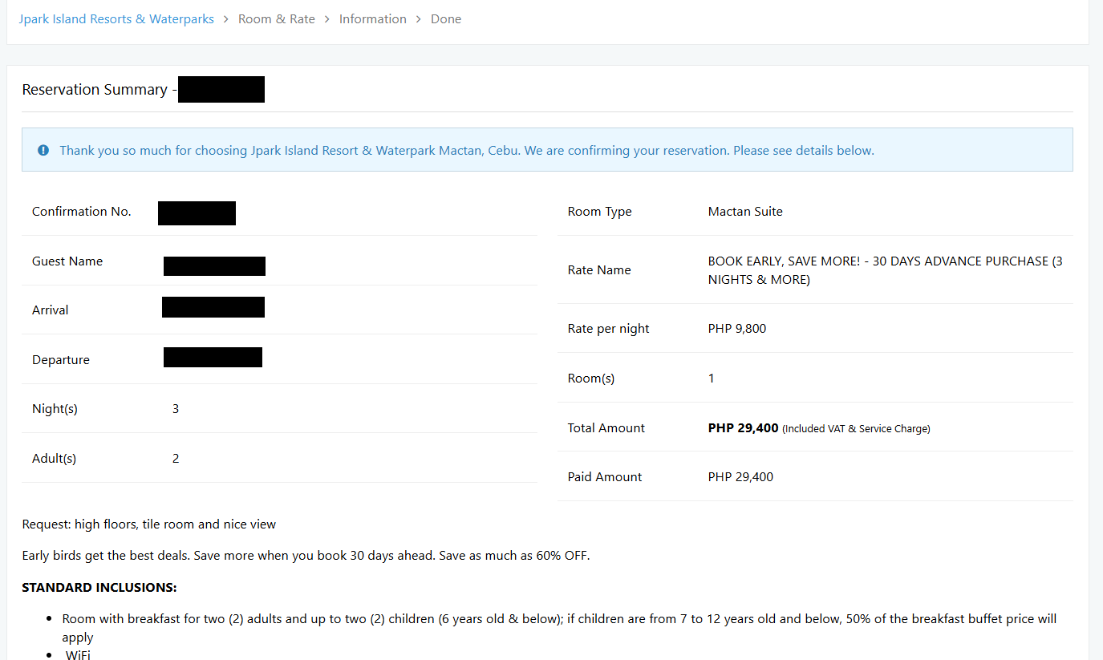Click the Room(s) label
This screenshot has width=1103, height=660.
pos(591,379)
